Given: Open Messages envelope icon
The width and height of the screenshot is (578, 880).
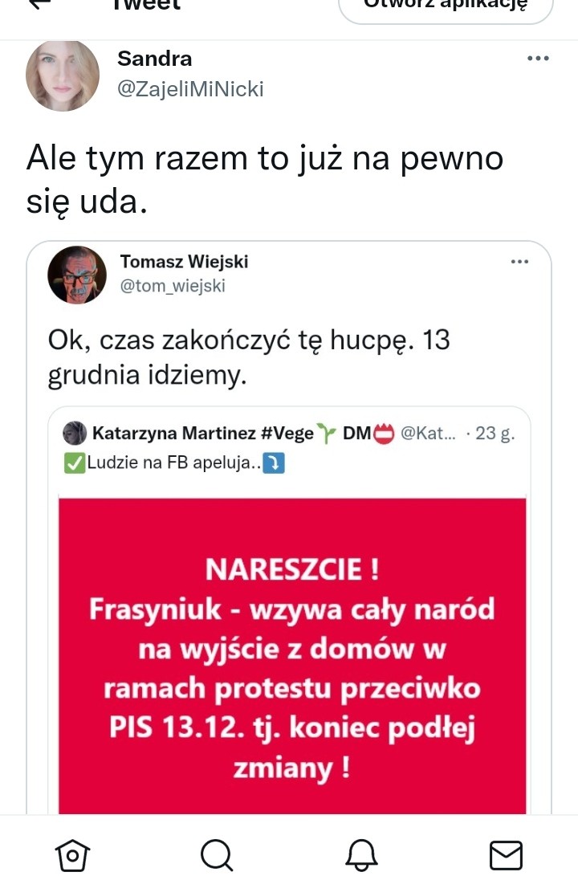Looking at the screenshot, I should [x=507, y=855].
